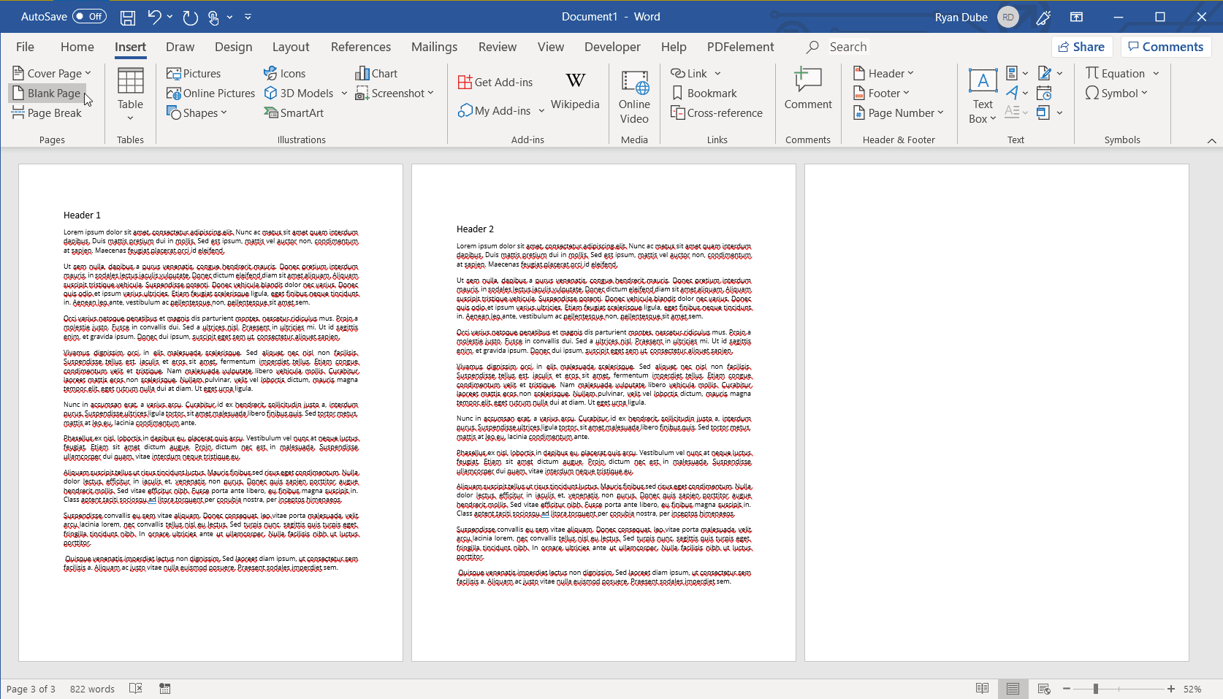Open Ribbon Display Options icon
Screen dimensions: 1223x699
[1076, 17]
